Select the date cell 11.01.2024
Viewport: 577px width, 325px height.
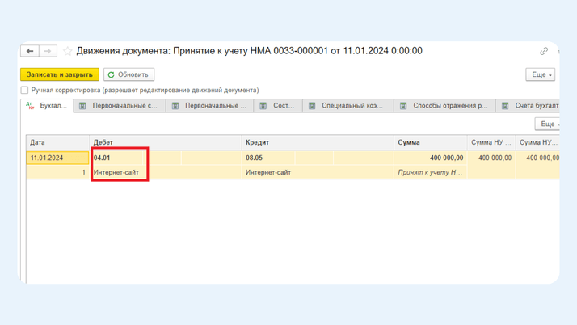[x=57, y=158]
